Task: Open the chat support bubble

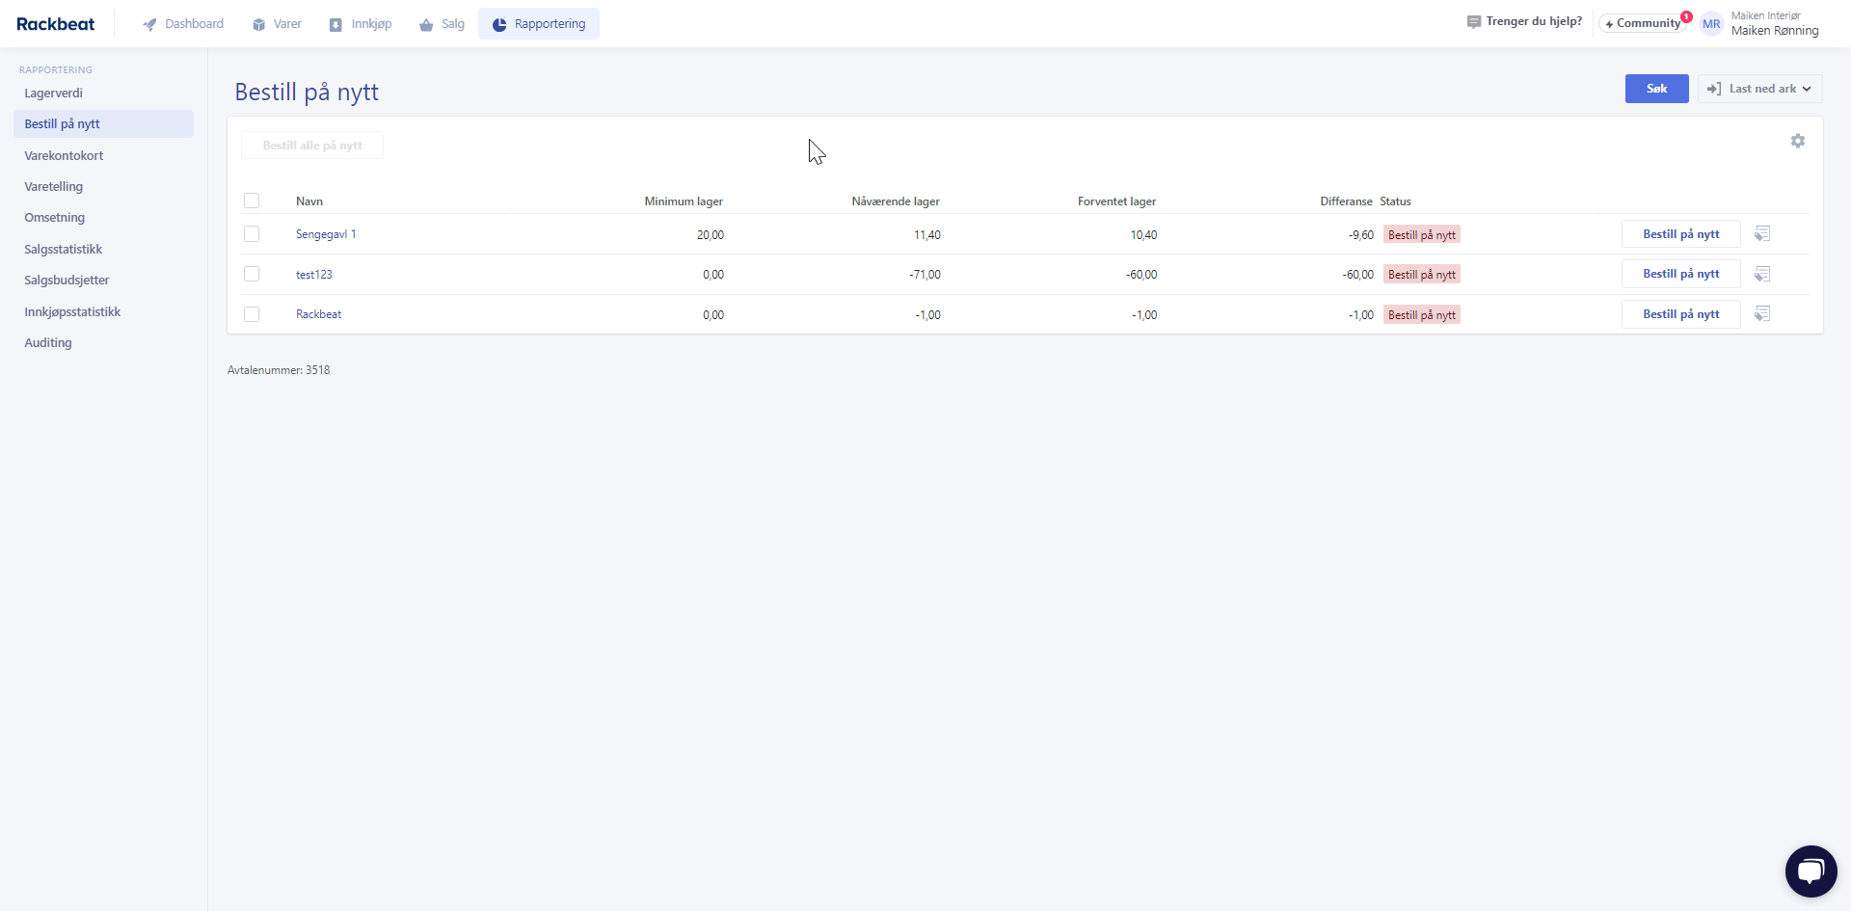Action: click(x=1811, y=871)
